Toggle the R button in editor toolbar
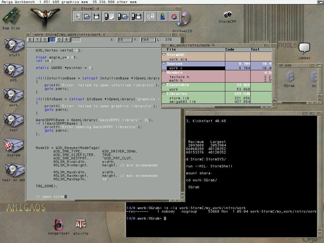This screenshot has width=324, height=243. pos(66,40)
